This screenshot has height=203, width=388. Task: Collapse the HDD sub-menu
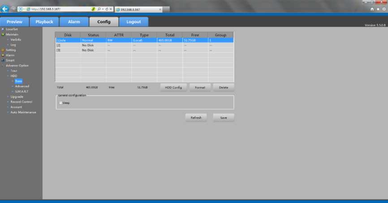tap(8, 76)
